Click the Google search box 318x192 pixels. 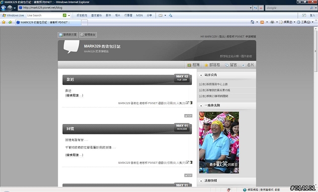click(287, 8)
